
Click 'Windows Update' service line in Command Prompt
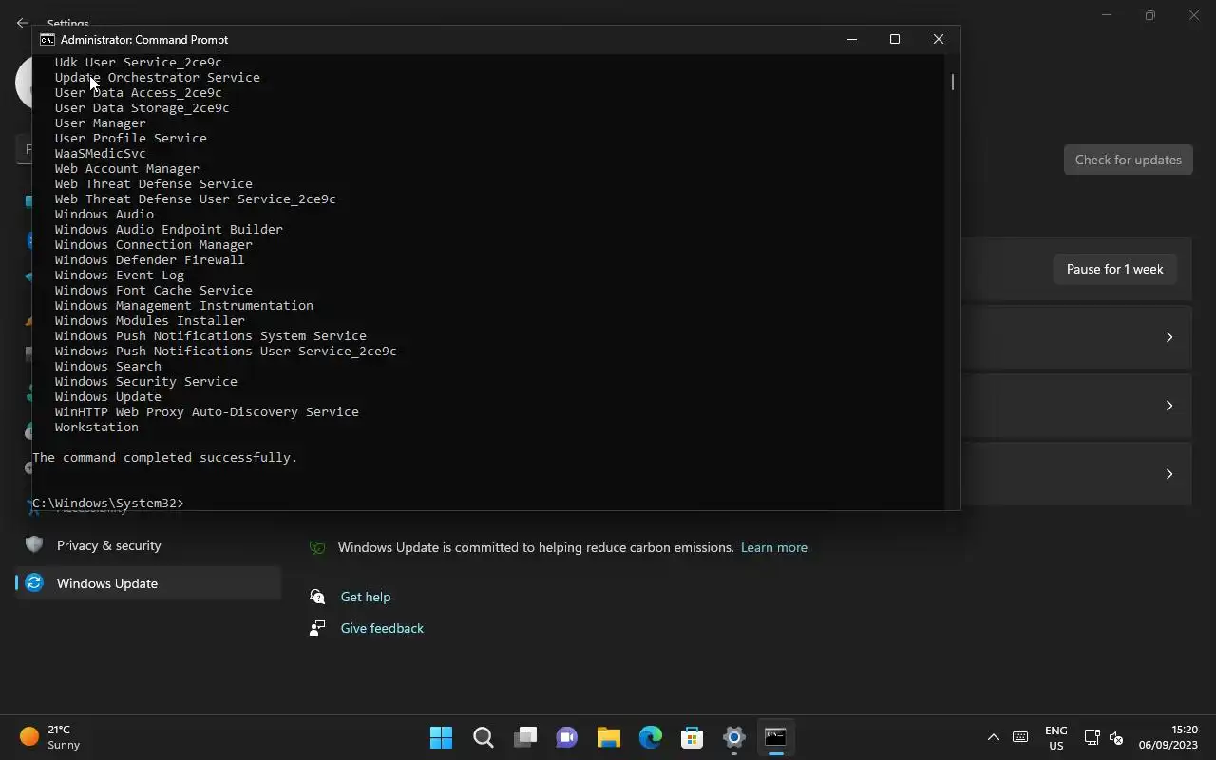click(x=107, y=396)
